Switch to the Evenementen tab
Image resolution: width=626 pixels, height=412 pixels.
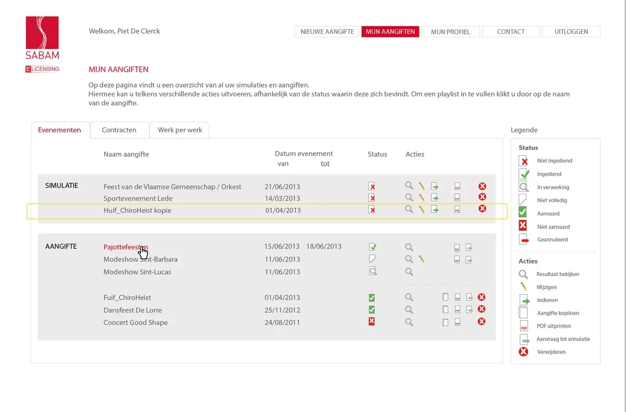coord(59,130)
